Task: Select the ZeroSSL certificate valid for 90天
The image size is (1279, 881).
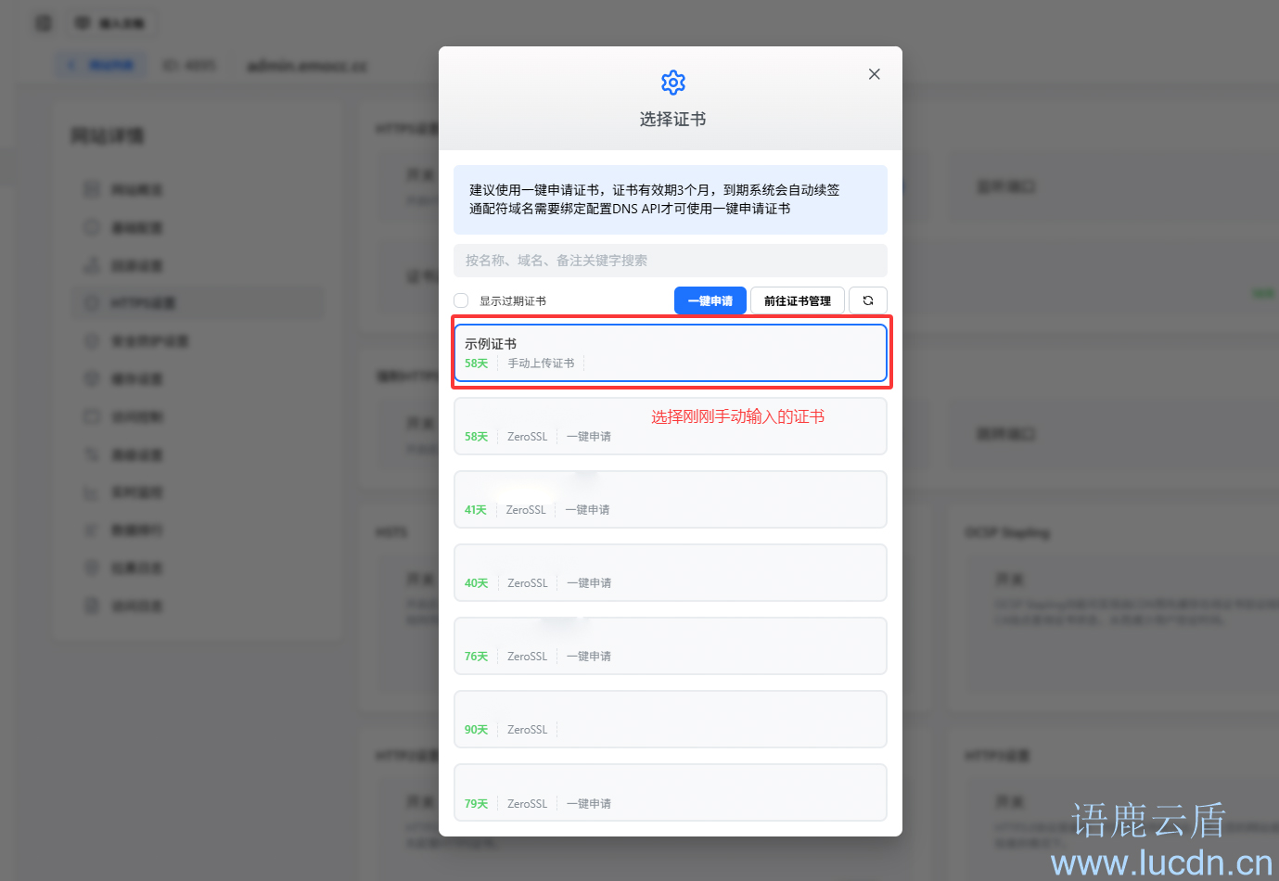Action: tap(671, 720)
